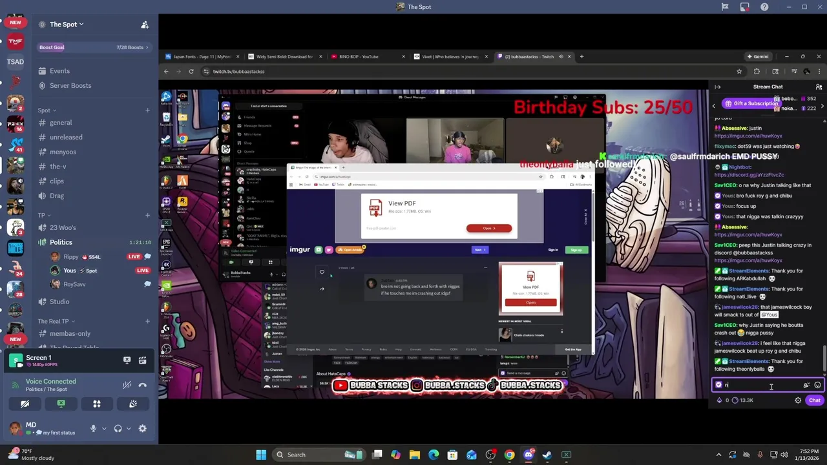This screenshot has height=465, width=827.
Task: Go back in streamed browser
Action: (x=166, y=71)
